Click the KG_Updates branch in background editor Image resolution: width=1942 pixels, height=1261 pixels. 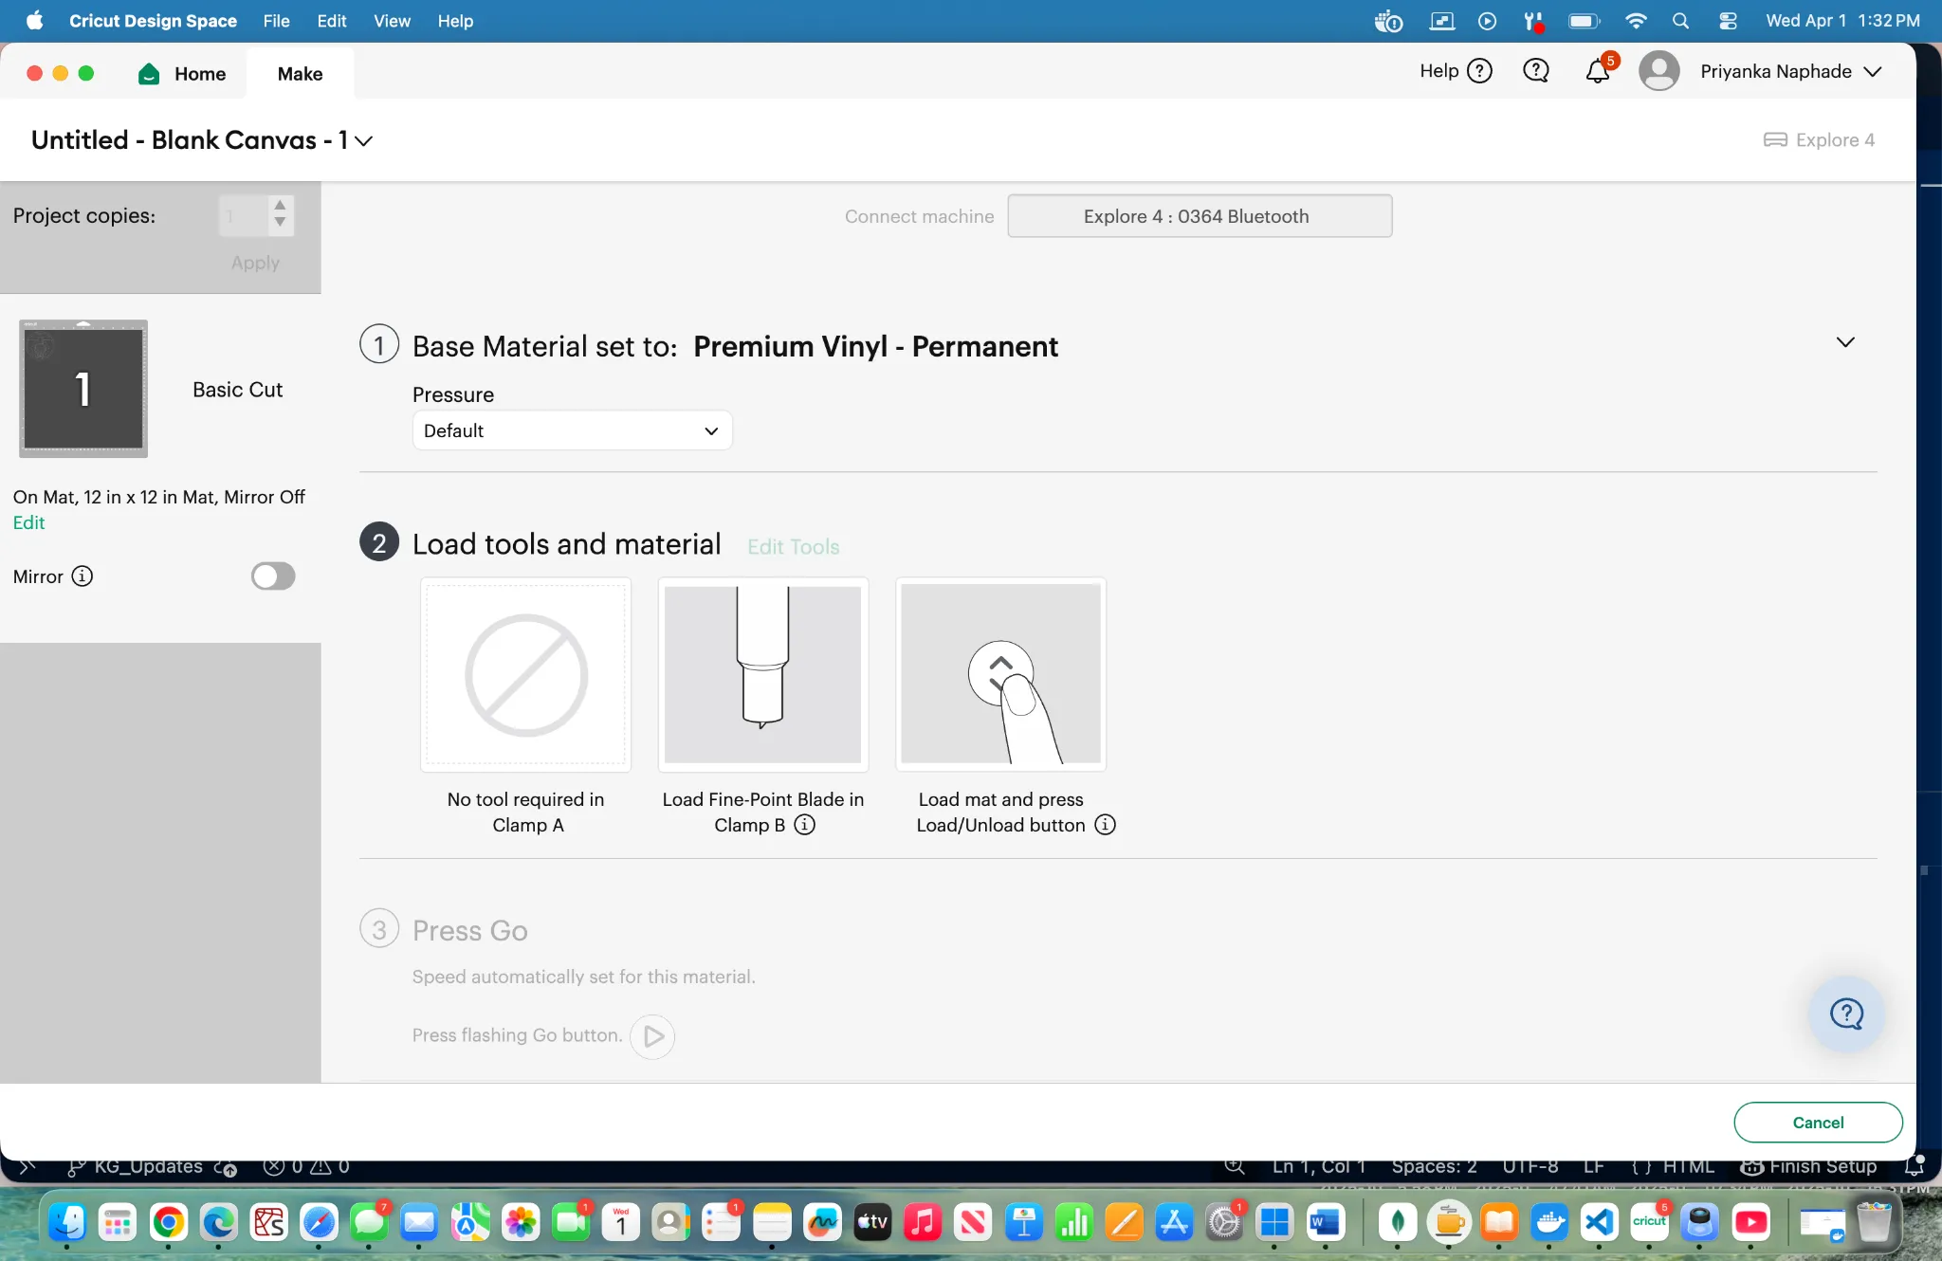tap(136, 1167)
